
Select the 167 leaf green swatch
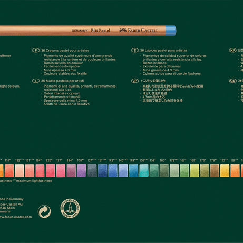(x=184, y=171)
